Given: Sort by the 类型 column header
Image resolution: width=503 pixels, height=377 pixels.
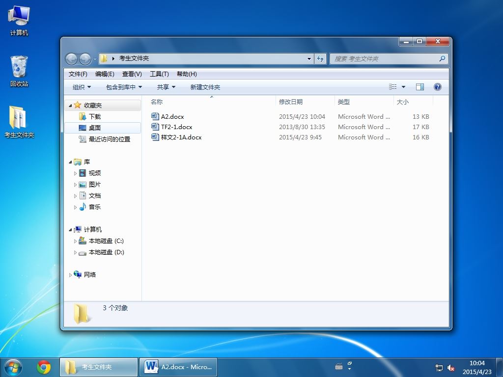Looking at the screenshot, I should (x=364, y=102).
